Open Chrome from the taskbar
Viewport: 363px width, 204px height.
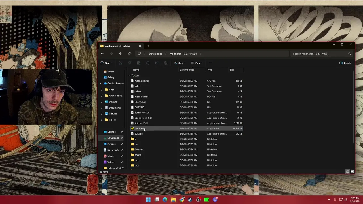[182, 200]
